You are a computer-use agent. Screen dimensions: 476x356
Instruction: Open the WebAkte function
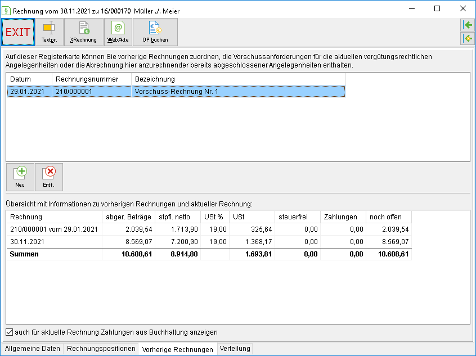118,32
